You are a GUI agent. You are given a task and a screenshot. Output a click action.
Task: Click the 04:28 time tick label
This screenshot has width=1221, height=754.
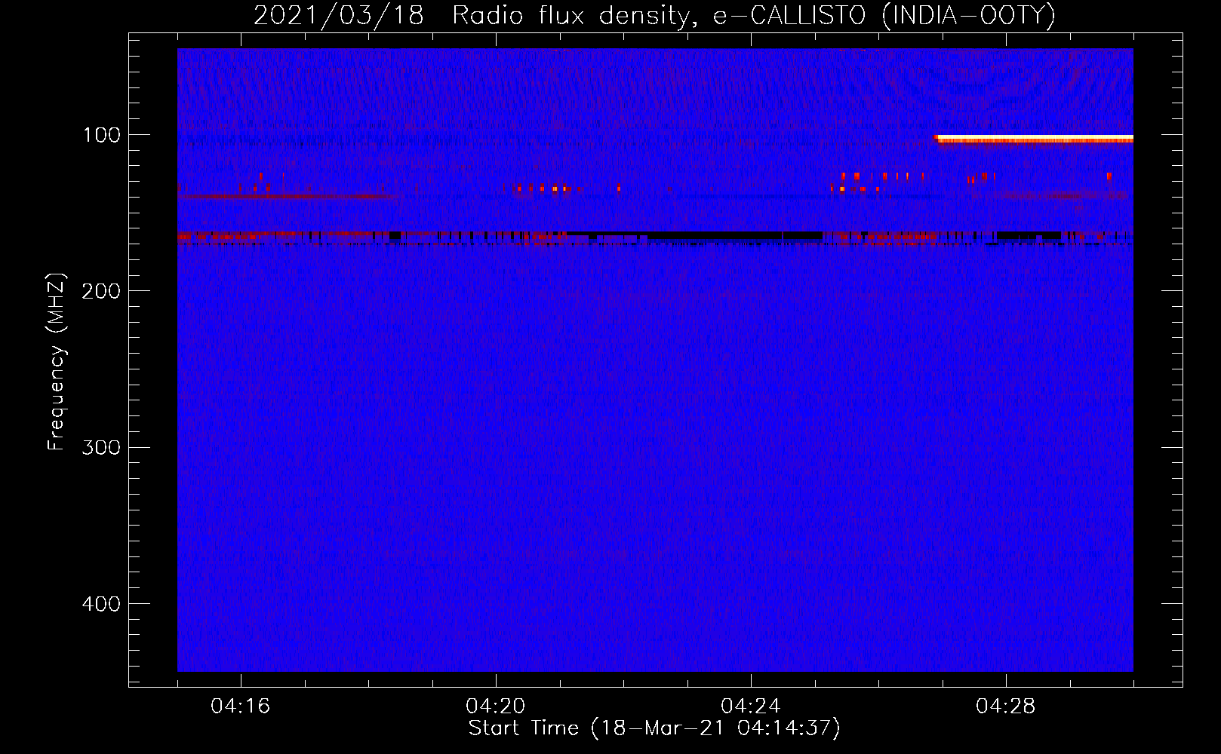click(x=1006, y=706)
